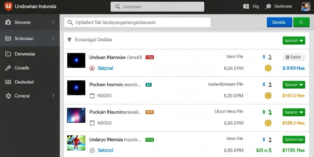The width and height of the screenshot is (314, 157).
Task: Open the Puckain INaursirnerawiak gradient thumbnail
Action: tap(76, 115)
